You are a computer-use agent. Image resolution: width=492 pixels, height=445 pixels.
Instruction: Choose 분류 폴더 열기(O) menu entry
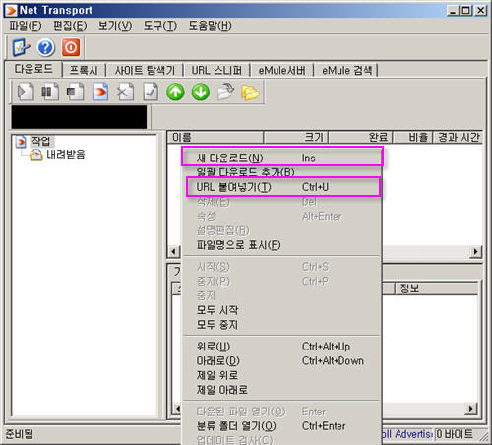click(x=282, y=426)
